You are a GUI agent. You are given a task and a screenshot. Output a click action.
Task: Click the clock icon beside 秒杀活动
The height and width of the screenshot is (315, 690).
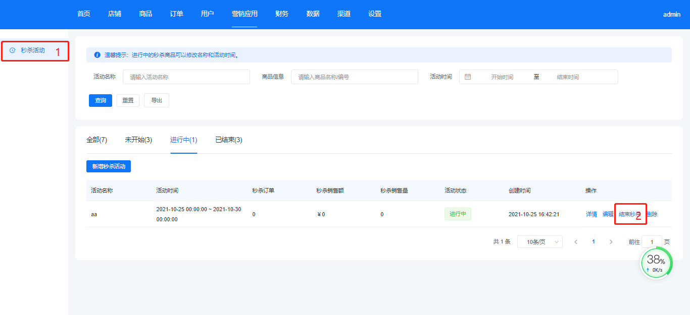coord(12,50)
